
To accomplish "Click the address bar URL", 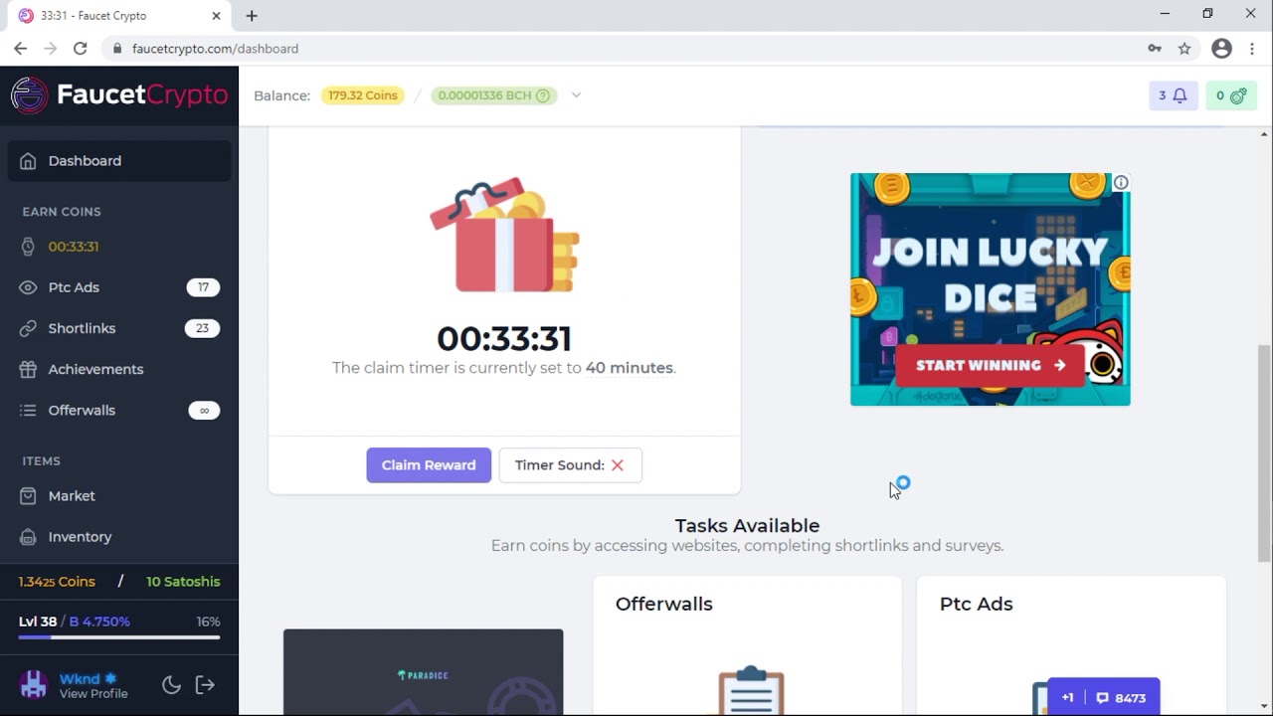I will (x=215, y=49).
